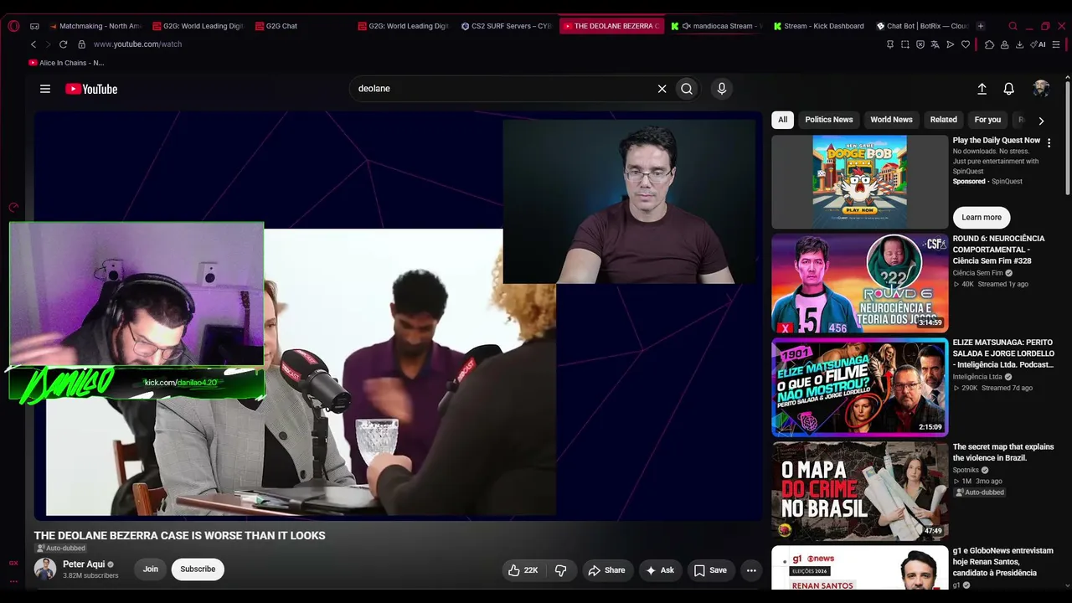Viewport: 1072px width, 603px height.
Task: Open the browser AI assistant icon
Action: (1040, 44)
